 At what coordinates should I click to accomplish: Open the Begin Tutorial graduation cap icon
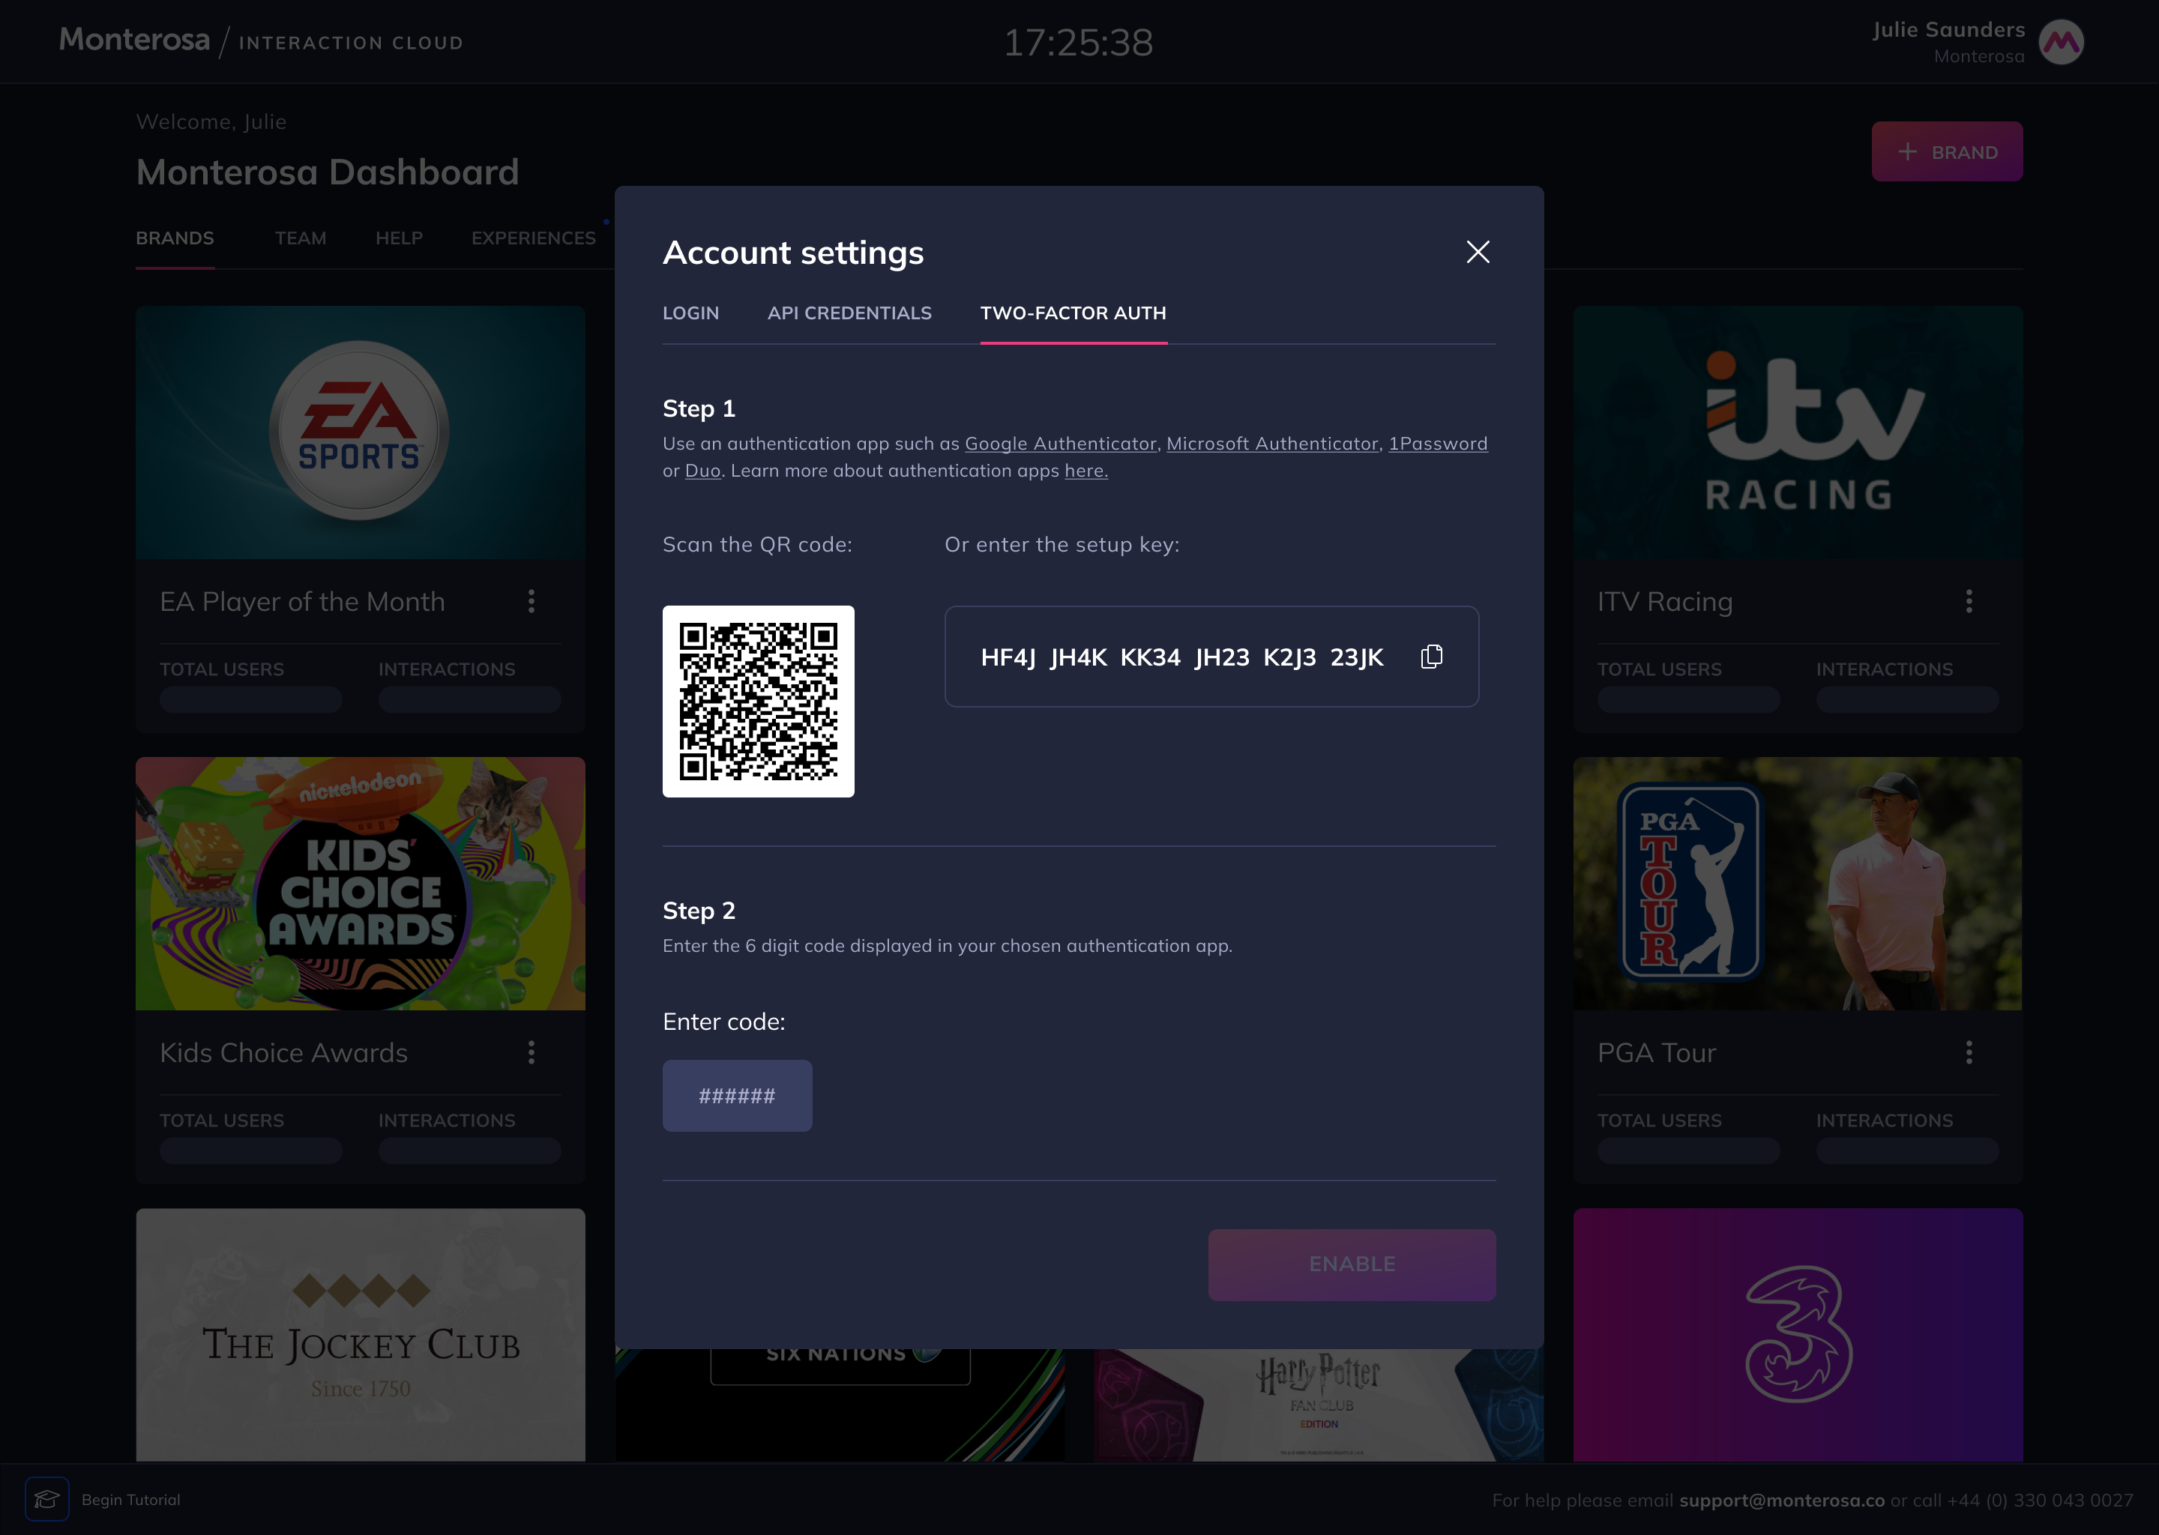click(x=46, y=1499)
